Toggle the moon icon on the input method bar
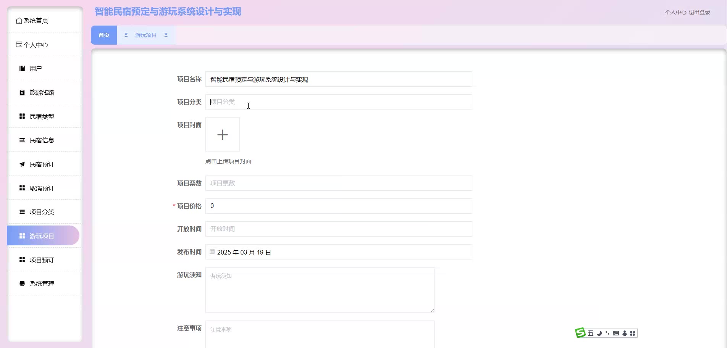The height and width of the screenshot is (348, 727). point(599,333)
